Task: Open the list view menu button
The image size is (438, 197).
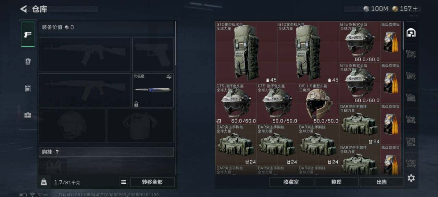Action: [x=124, y=182]
